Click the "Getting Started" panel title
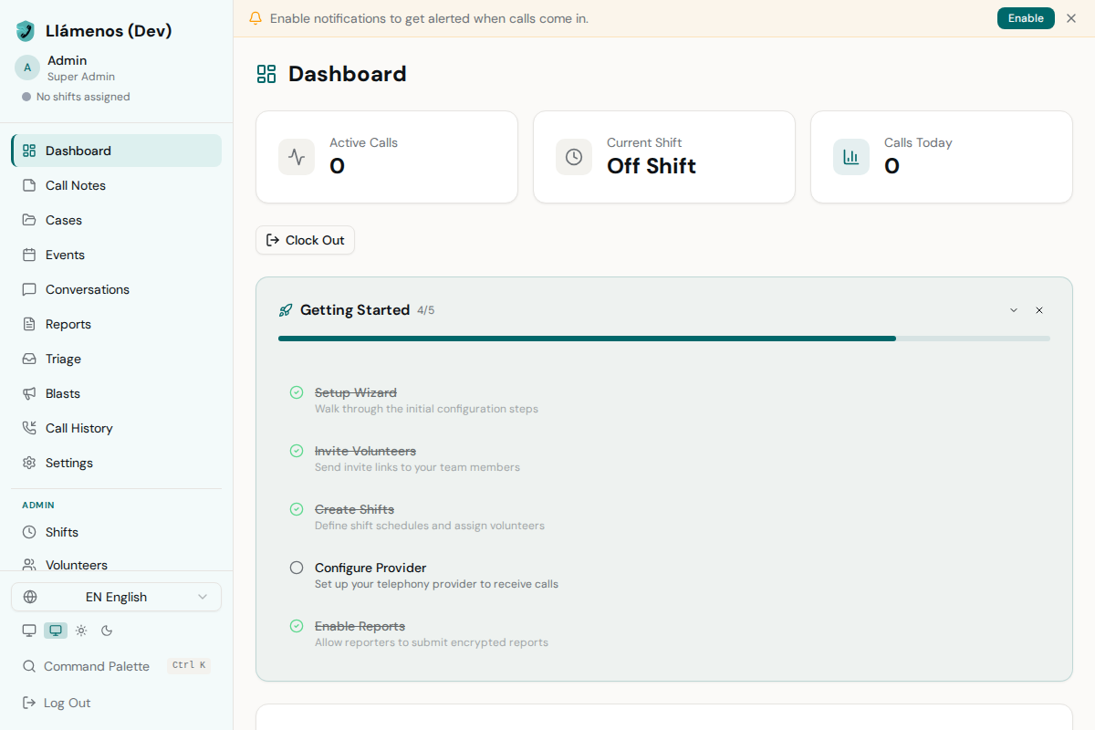1095x730 pixels. pos(355,310)
